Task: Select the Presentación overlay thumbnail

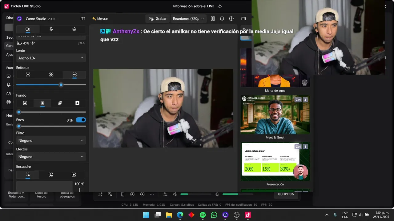Action: click(275, 161)
